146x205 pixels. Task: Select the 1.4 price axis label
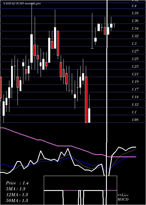click(134, 6)
